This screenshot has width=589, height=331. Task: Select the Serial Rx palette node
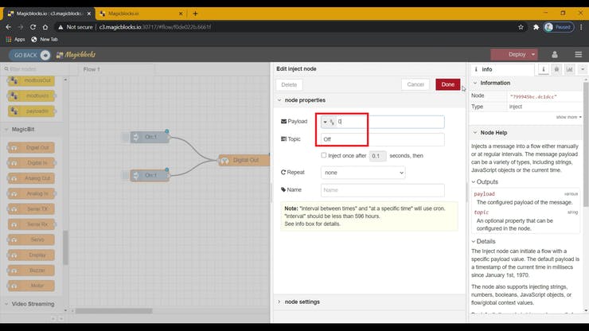click(x=31, y=224)
